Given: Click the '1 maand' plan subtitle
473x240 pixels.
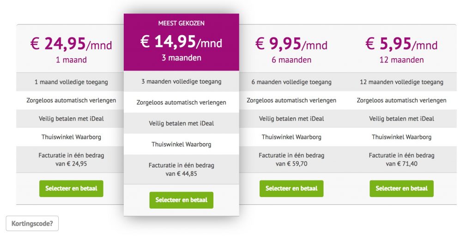Looking at the screenshot, I should 71,60.
